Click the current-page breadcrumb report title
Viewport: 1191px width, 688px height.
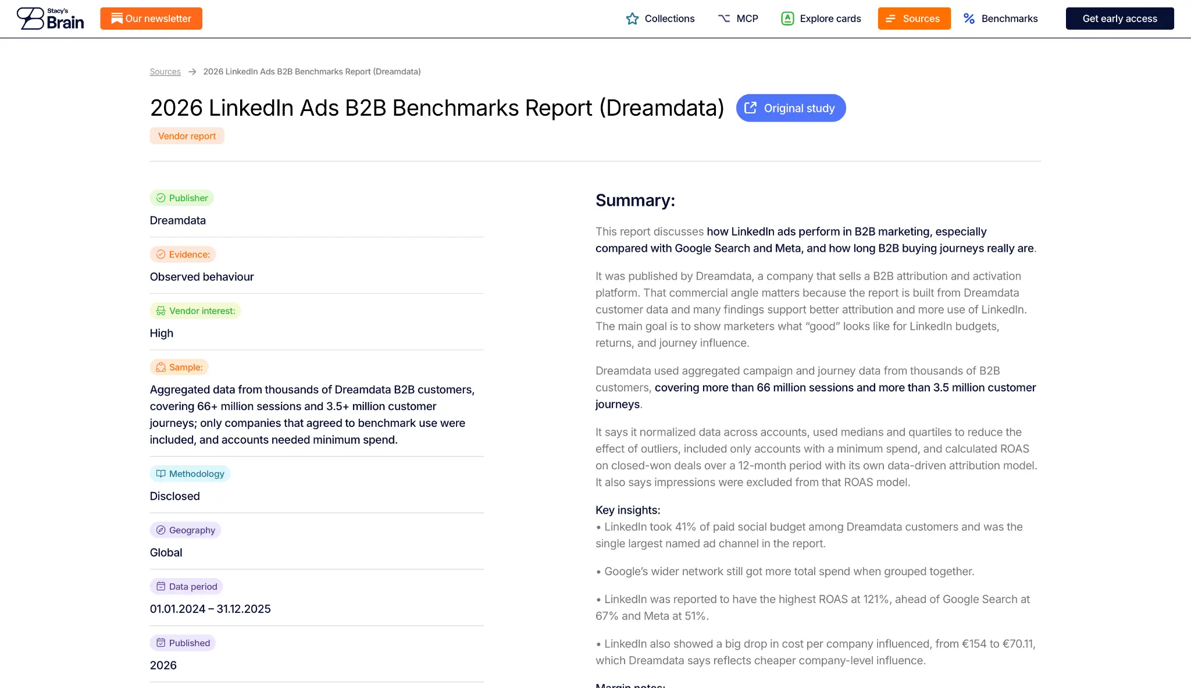[312, 72]
